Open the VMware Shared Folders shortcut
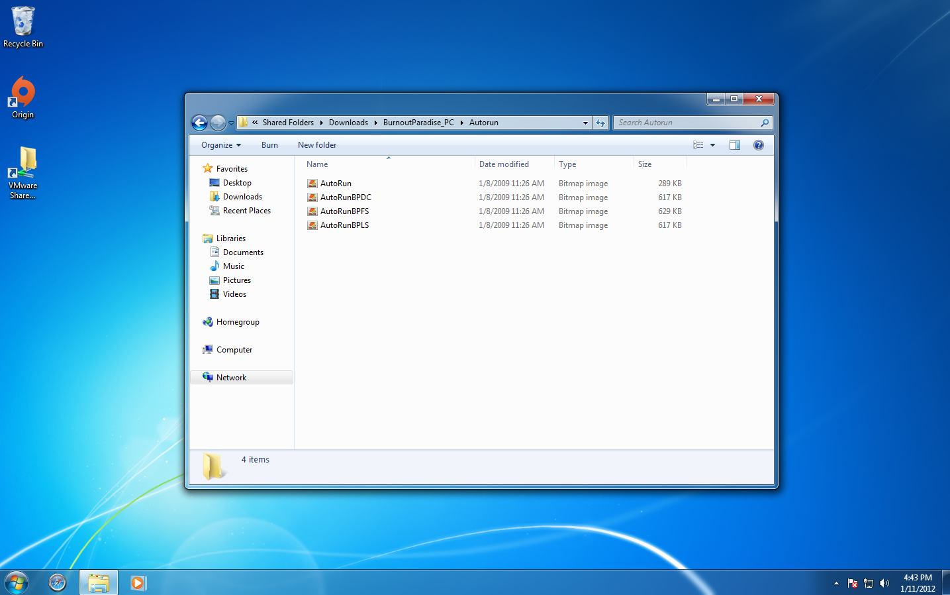The height and width of the screenshot is (595, 950). tap(23, 173)
